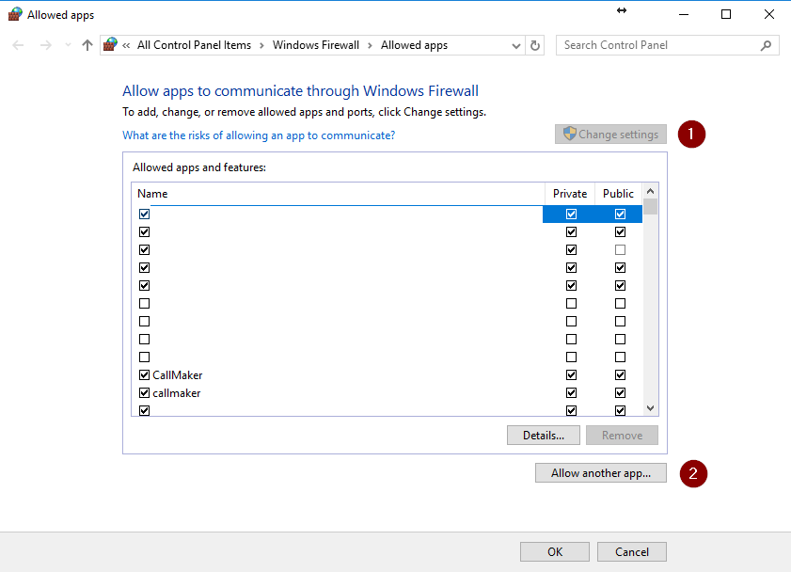791x572 pixels.
Task: Click the Public column header
Action: tap(618, 194)
